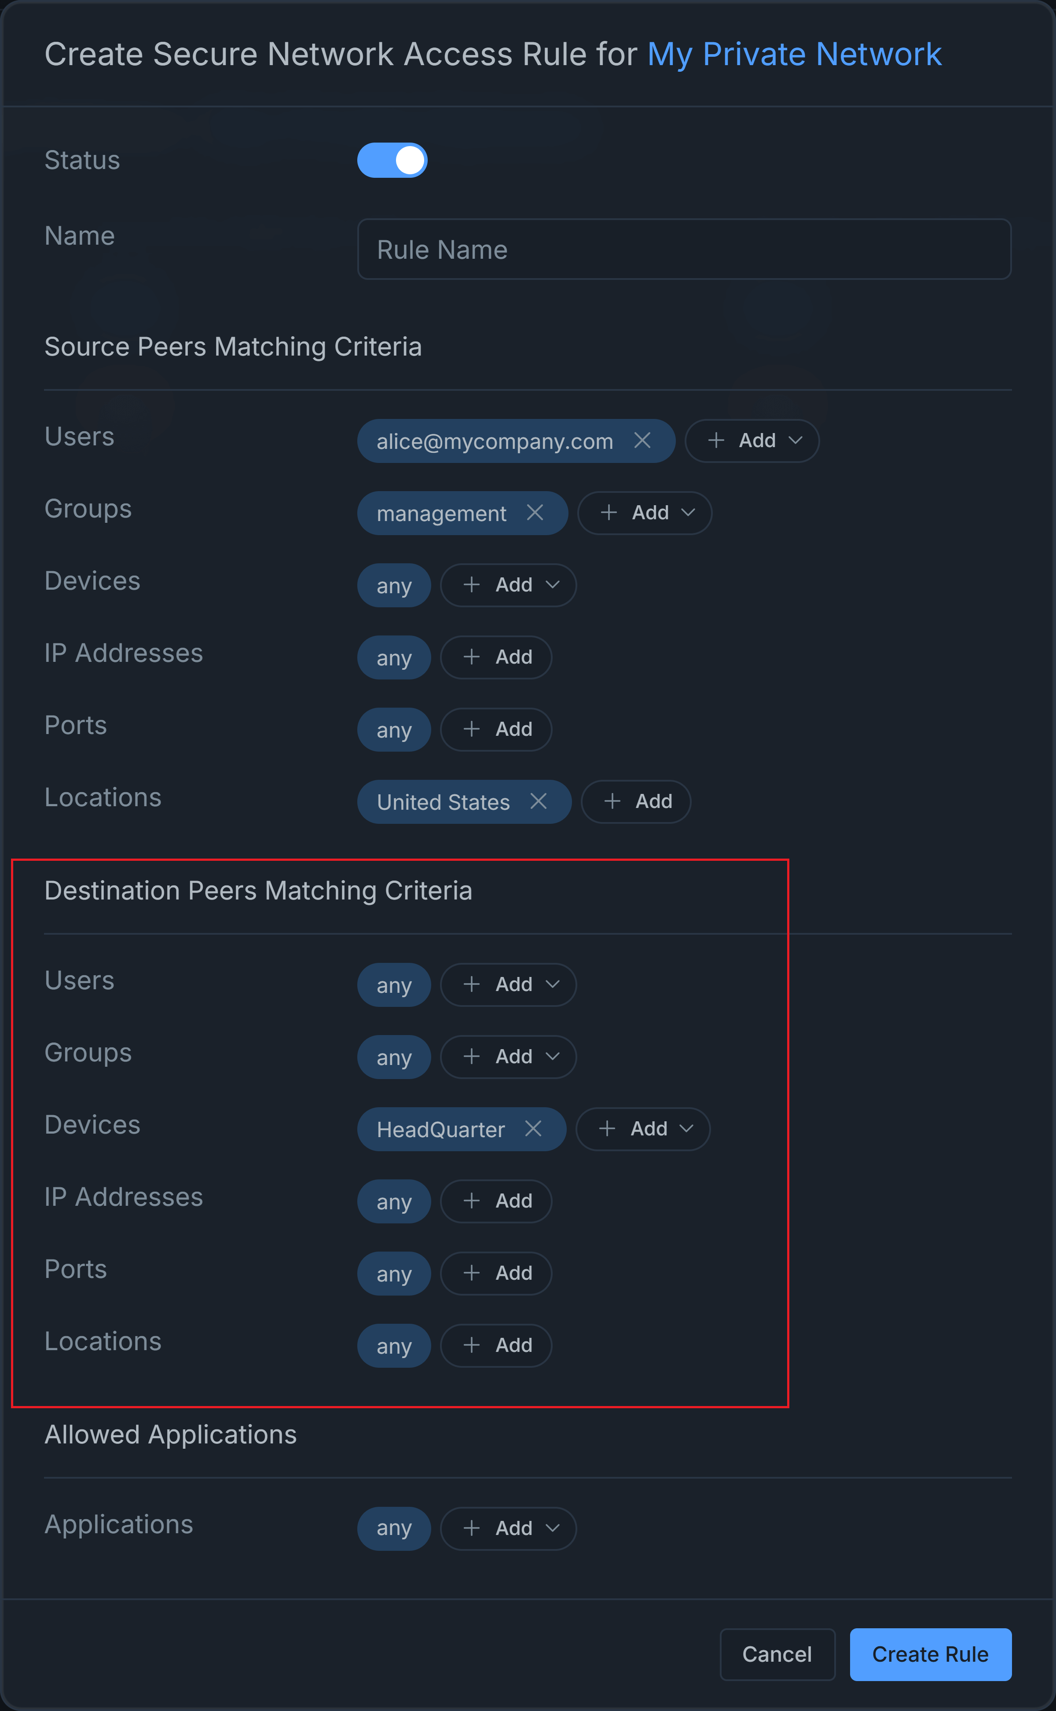Click plus Add for source IP Addresses
The width and height of the screenshot is (1056, 1711).
point(496,657)
